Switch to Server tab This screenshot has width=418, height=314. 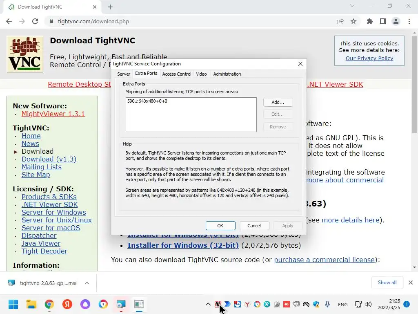124,74
